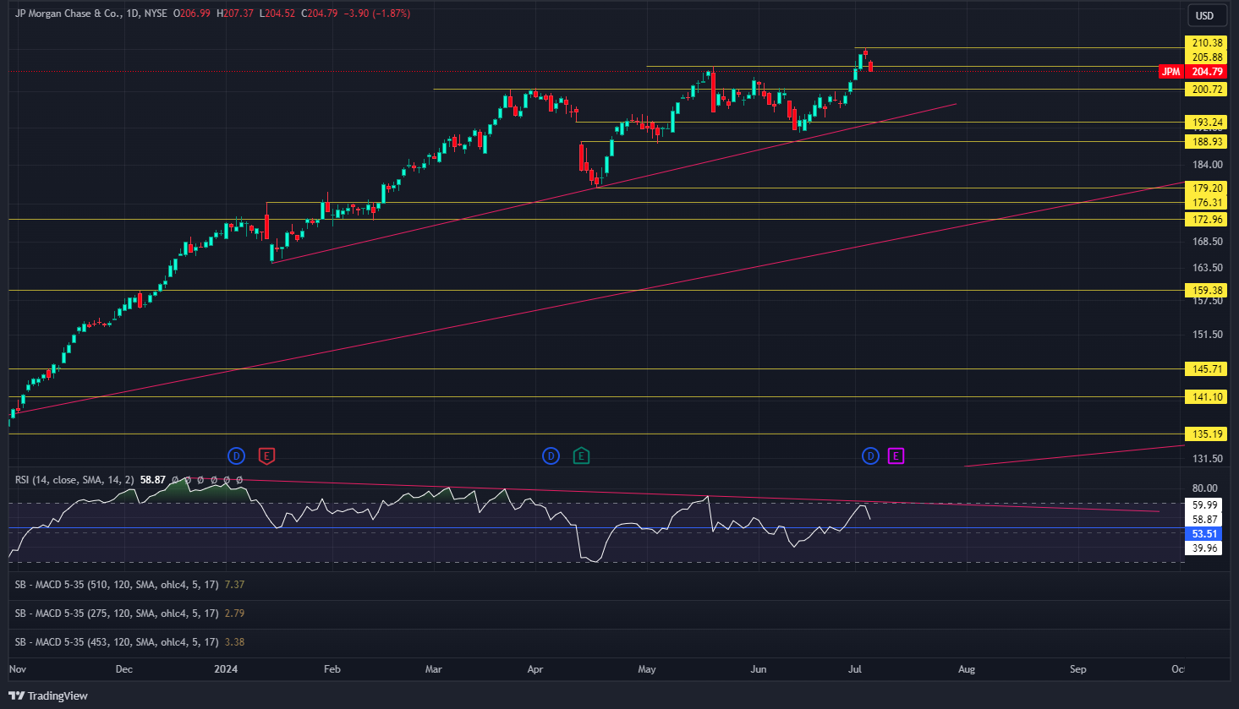
Task: Click the 39.96 RSI scale label
Action: tap(1204, 548)
